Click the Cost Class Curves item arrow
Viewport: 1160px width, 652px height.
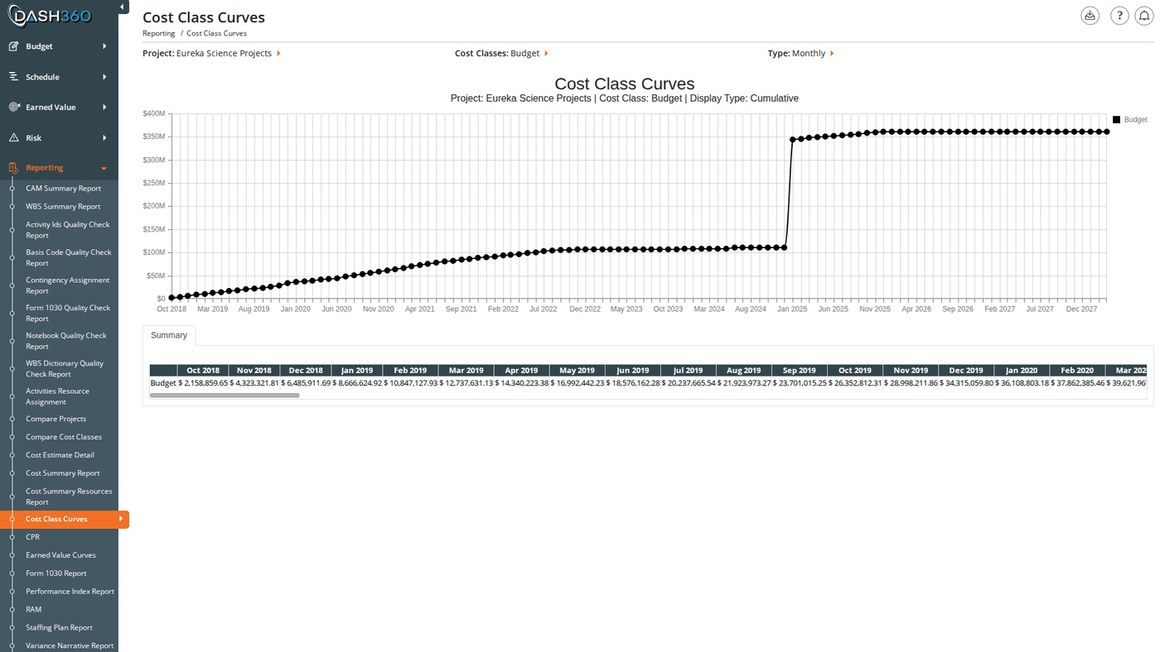click(121, 519)
